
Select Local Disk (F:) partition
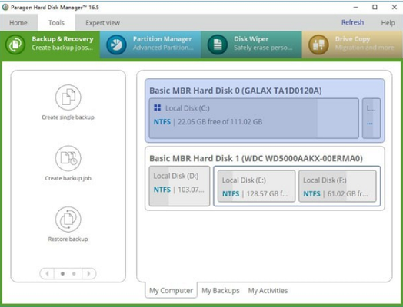tap(337, 187)
